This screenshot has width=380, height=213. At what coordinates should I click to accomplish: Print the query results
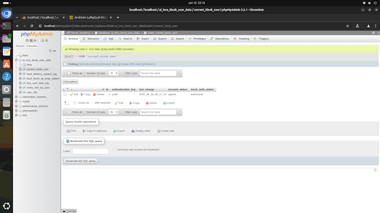pyautogui.click(x=71, y=131)
